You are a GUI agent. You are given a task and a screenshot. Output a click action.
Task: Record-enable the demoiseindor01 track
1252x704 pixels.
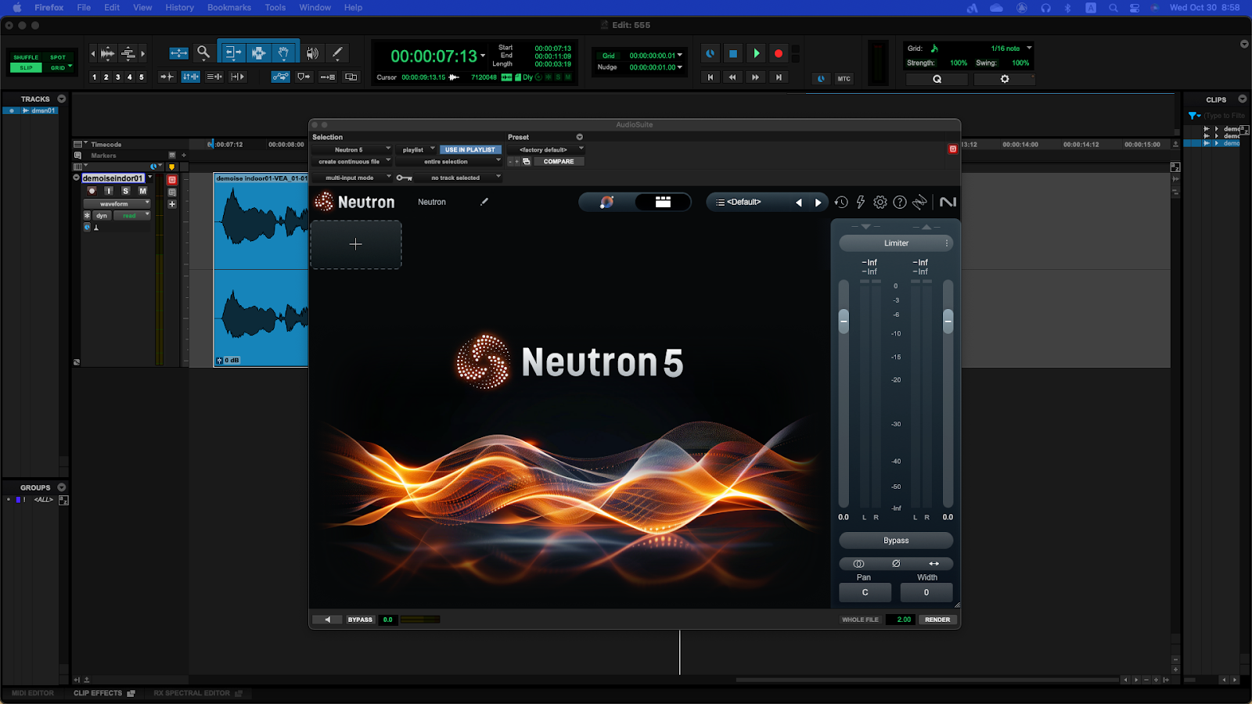(x=92, y=191)
